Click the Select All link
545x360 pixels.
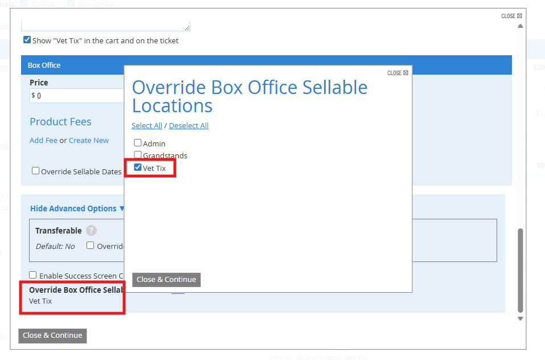point(147,125)
